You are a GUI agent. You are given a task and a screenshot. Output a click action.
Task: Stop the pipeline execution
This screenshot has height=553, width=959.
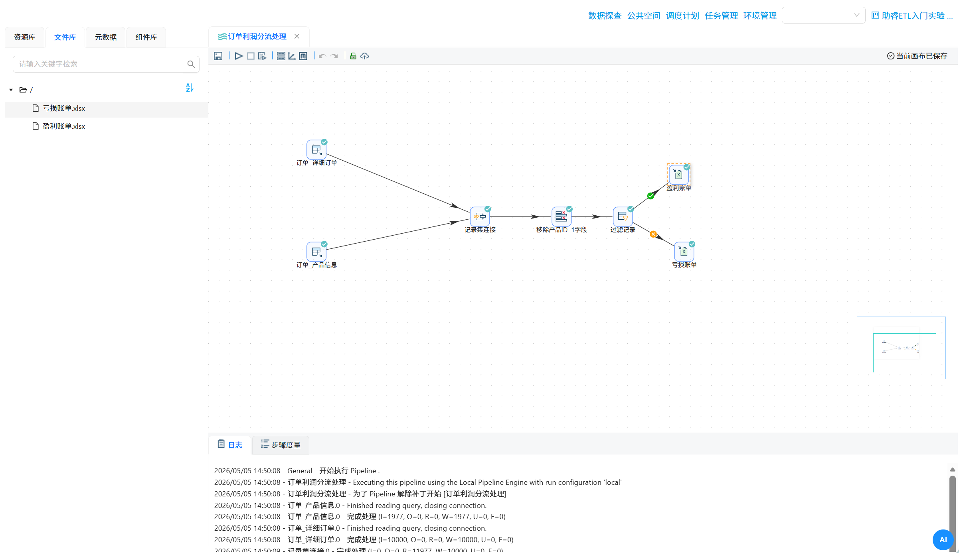(x=251, y=56)
